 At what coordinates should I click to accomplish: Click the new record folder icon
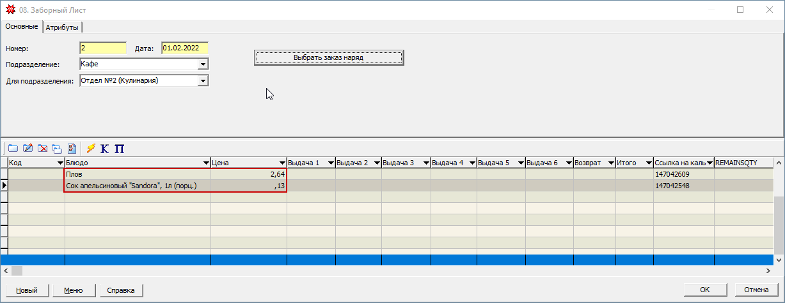click(x=13, y=149)
